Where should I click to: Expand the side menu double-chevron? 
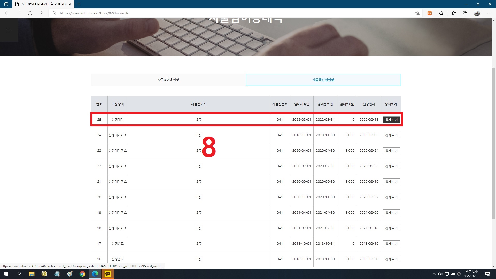[9, 30]
